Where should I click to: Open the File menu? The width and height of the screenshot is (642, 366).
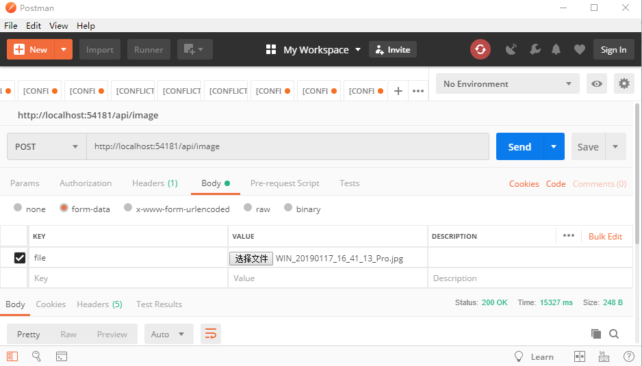click(11, 26)
